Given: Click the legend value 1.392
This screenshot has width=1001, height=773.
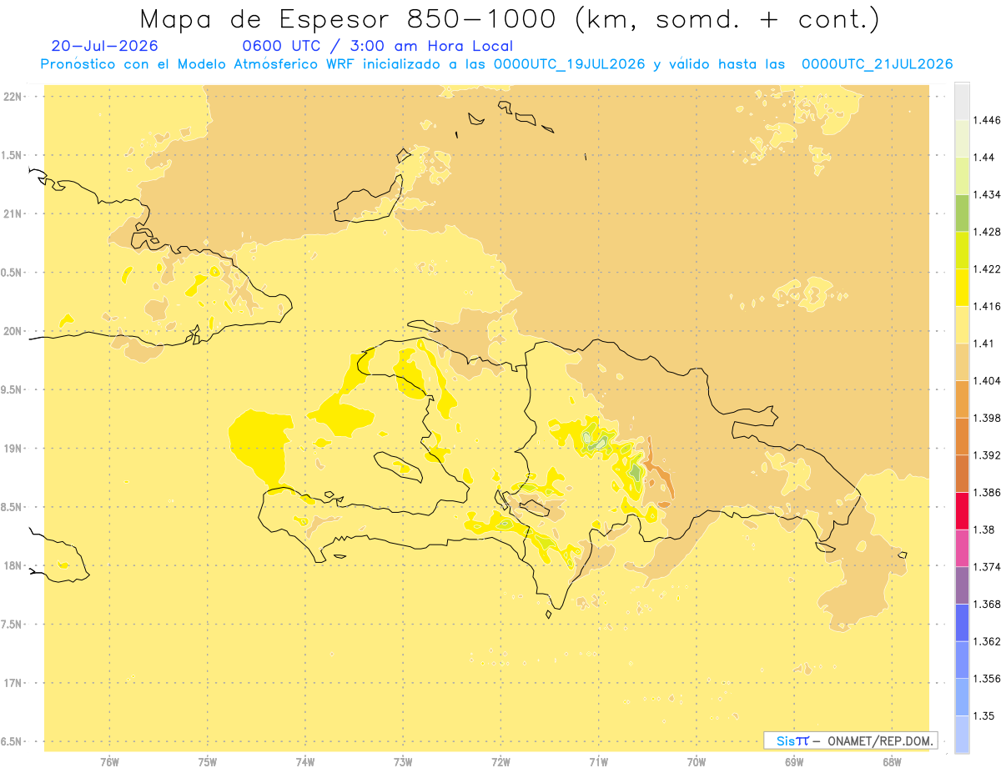Looking at the screenshot, I should tap(987, 455).
